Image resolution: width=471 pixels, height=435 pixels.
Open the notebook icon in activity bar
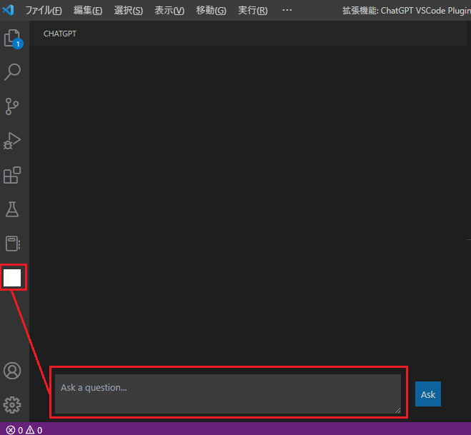tap(13, 244)
